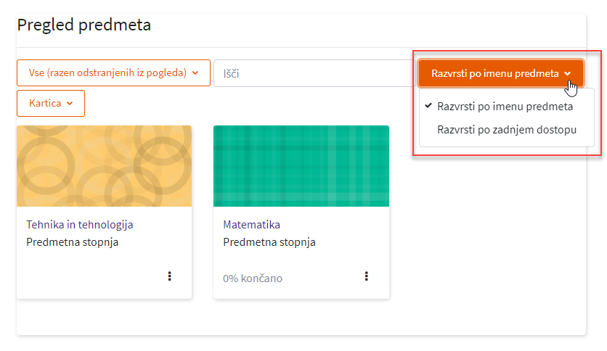Click the green plaid Matematika course image

click(x=301, y=166)
